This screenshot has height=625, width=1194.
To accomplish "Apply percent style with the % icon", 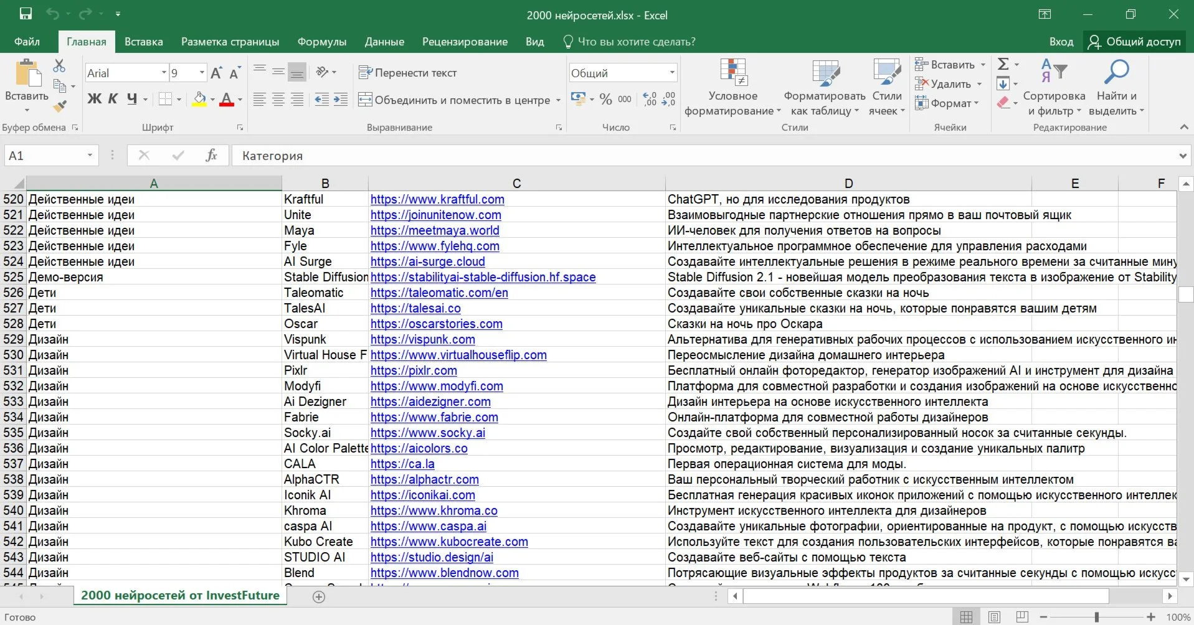I will pyautogui.click(x=605, y=100).
